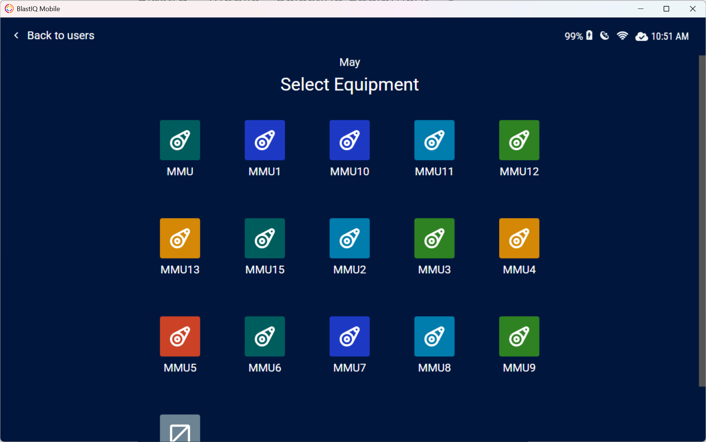Tap the cloud sync status icon
706x442 pixels.
click(641, 36)
